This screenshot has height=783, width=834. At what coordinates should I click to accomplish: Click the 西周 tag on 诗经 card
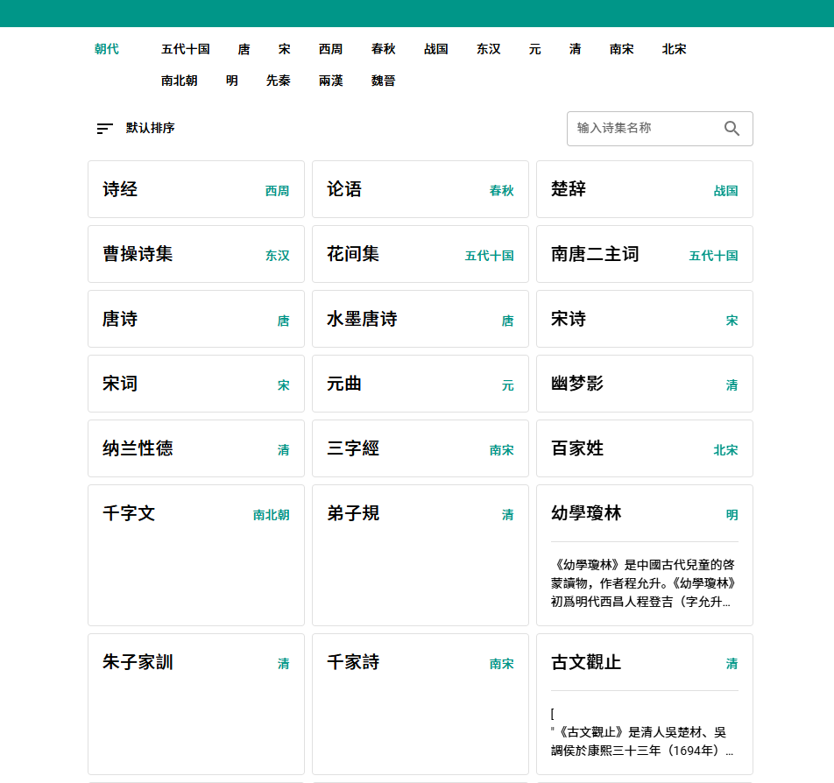(277, 190)
